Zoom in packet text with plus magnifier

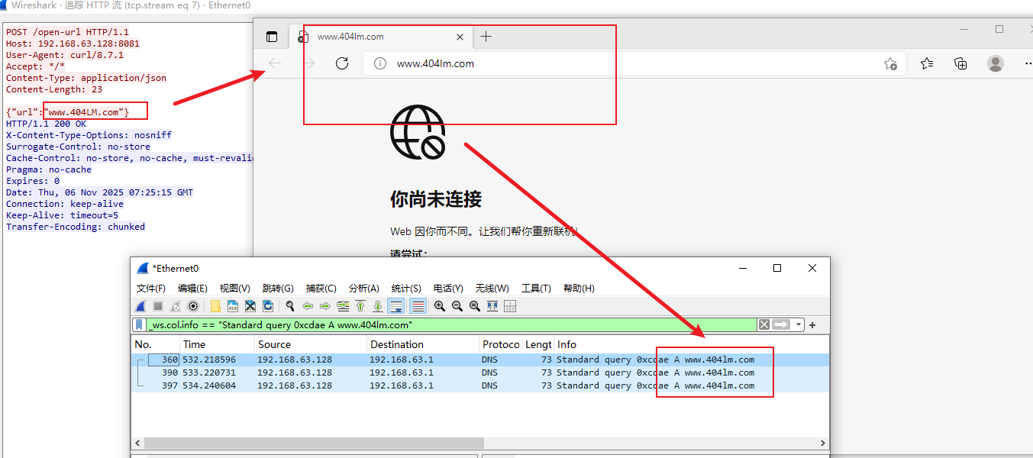[x=440, y=306]
